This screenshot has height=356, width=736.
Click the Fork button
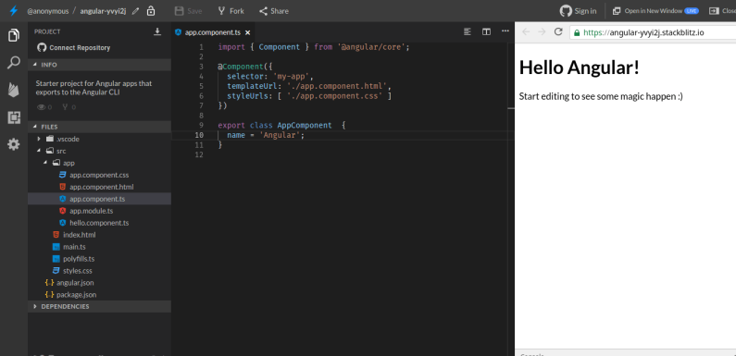click(x=231, y=11)
